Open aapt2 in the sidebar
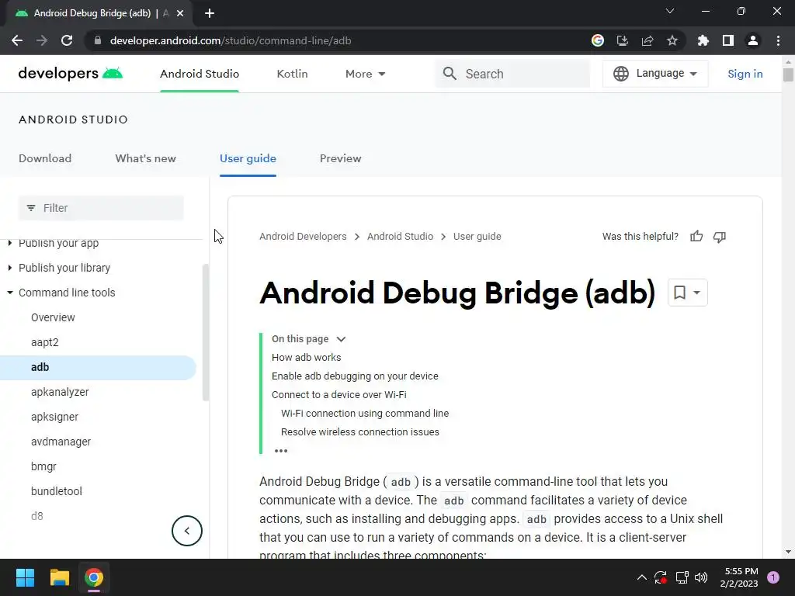 pyautogui.click(x=44, y=342)
